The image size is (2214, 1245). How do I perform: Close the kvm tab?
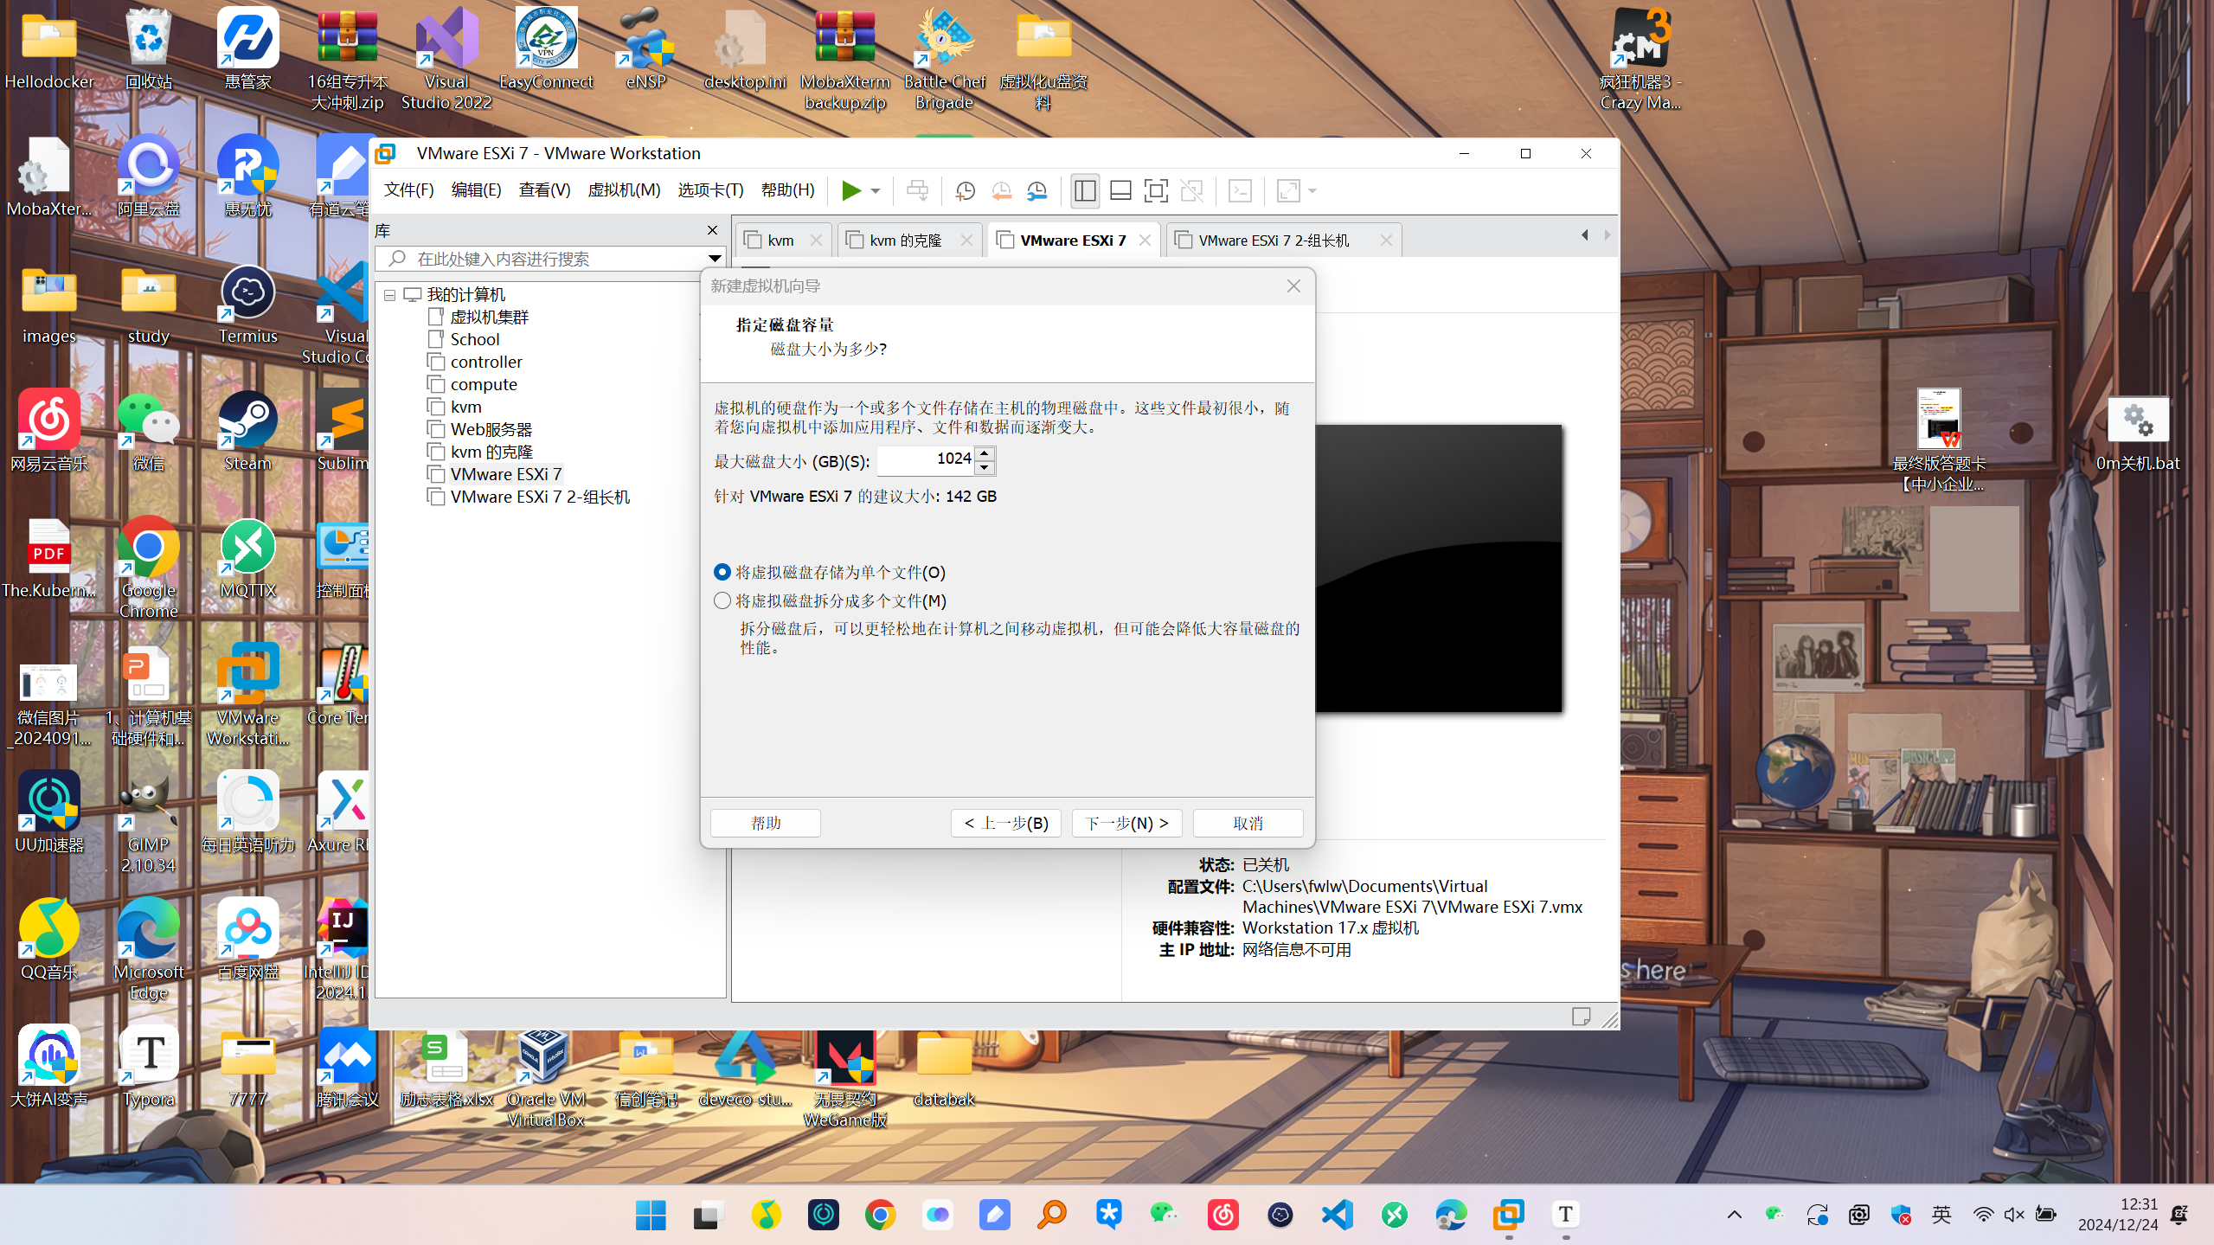[x=816, y=241]
